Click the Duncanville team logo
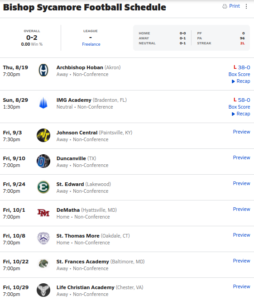Viewport: 254px width, 305px height. point(43,161)
